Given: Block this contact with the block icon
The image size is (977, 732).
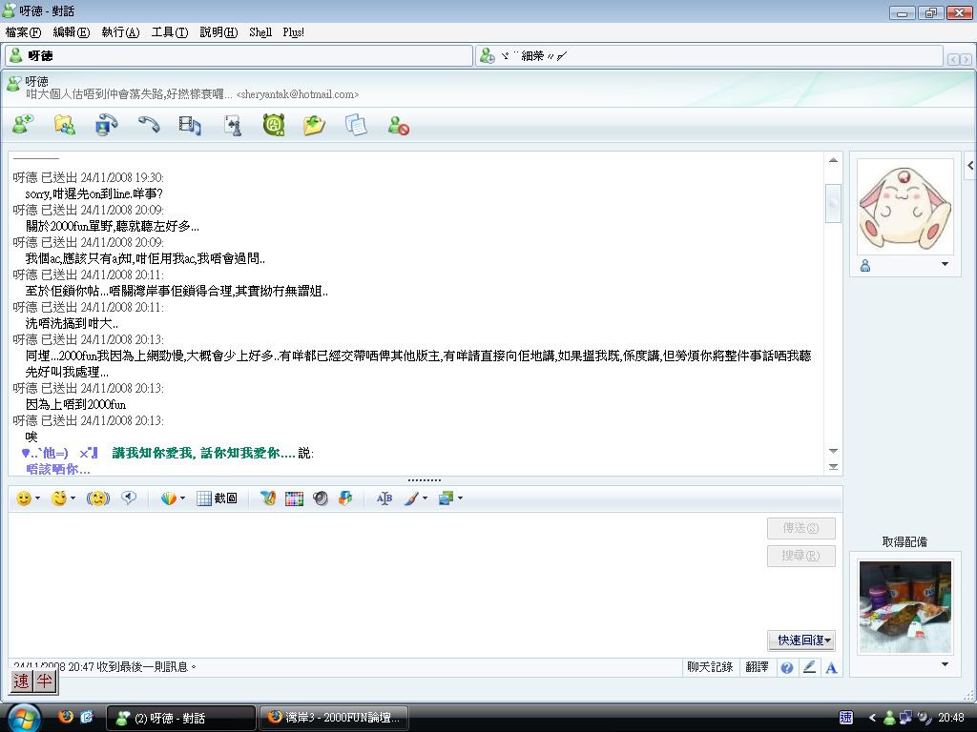Looking at the screenshot, I should point(399,125).
